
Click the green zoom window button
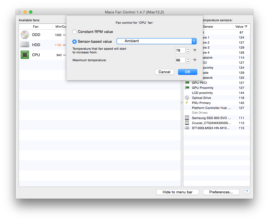[x=31, y=12]
